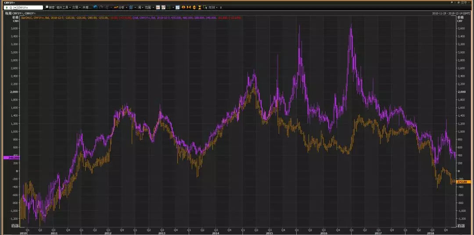Click the 搜索 search button
The width and height of the screenshot is (474, 235).
[50, 7]
